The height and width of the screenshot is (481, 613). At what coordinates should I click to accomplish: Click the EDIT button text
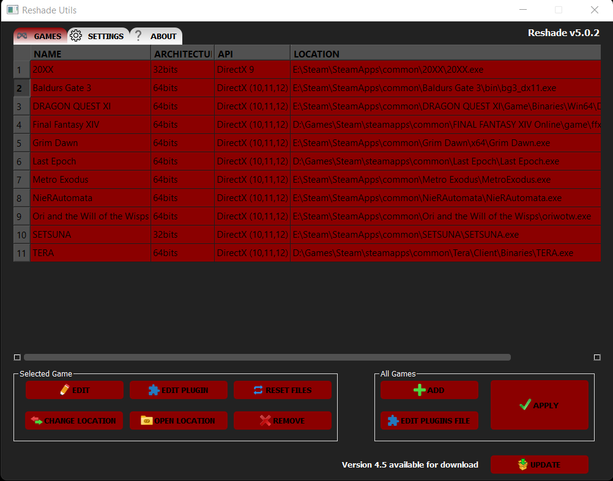[81, 390]
